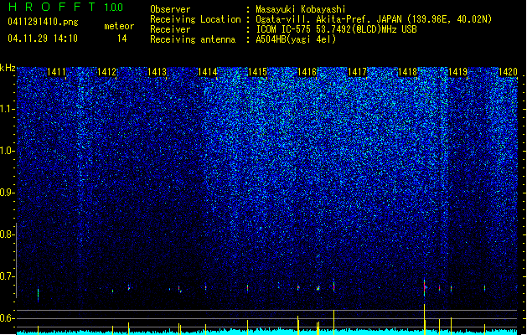Select the timestamp 04.11.29 14:10
The height and width of the screenshot is (335, 527).
point(43,39)
